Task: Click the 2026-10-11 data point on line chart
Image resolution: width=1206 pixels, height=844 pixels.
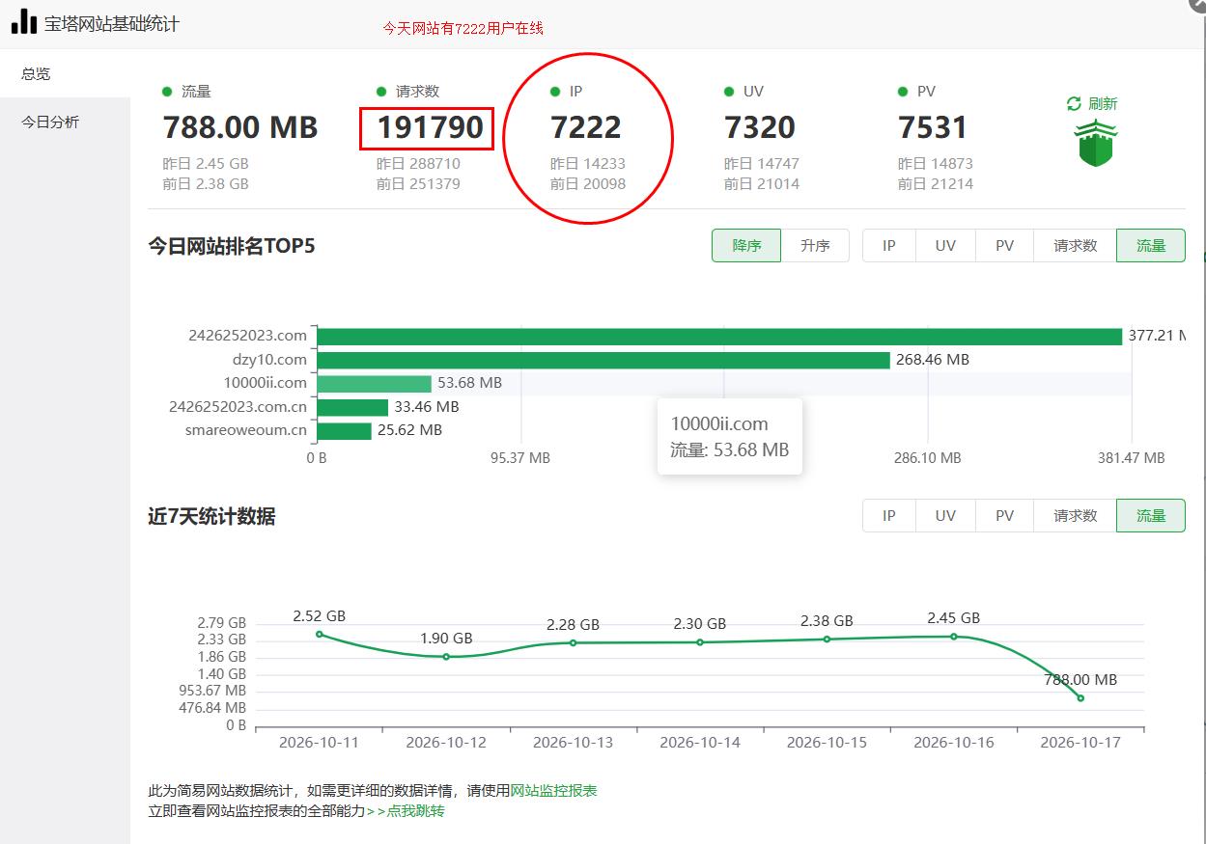Action: pyautogui.click(x=320, y=634)
